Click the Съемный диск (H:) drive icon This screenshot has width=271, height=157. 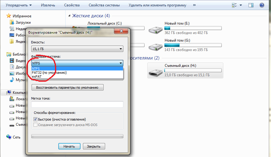click(156, 73)
